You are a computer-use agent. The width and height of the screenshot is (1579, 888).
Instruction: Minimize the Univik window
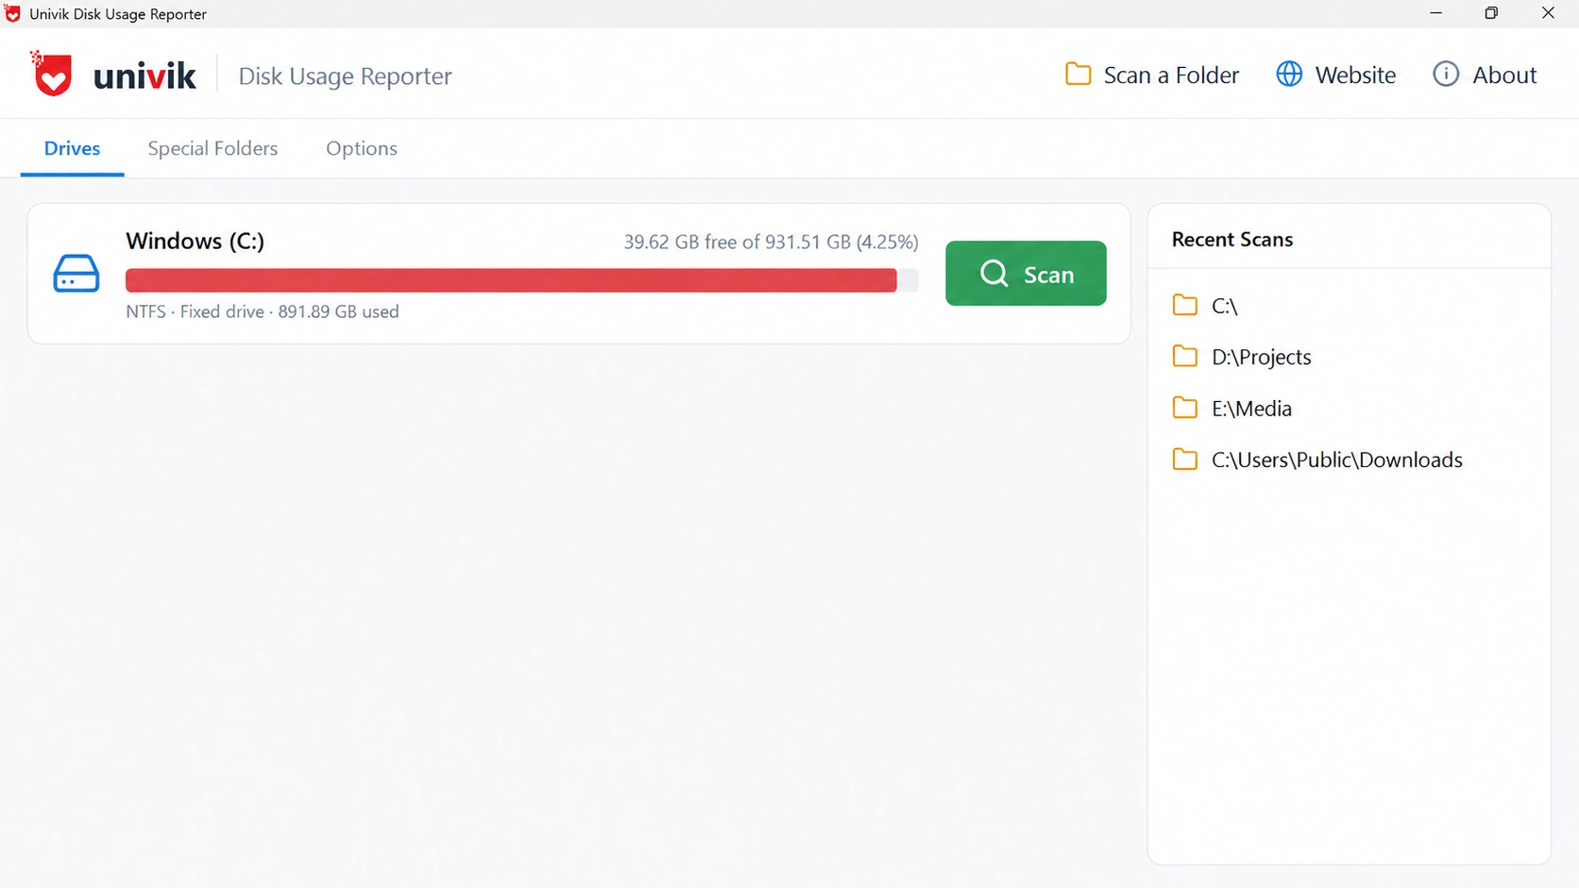point(1435,13)
